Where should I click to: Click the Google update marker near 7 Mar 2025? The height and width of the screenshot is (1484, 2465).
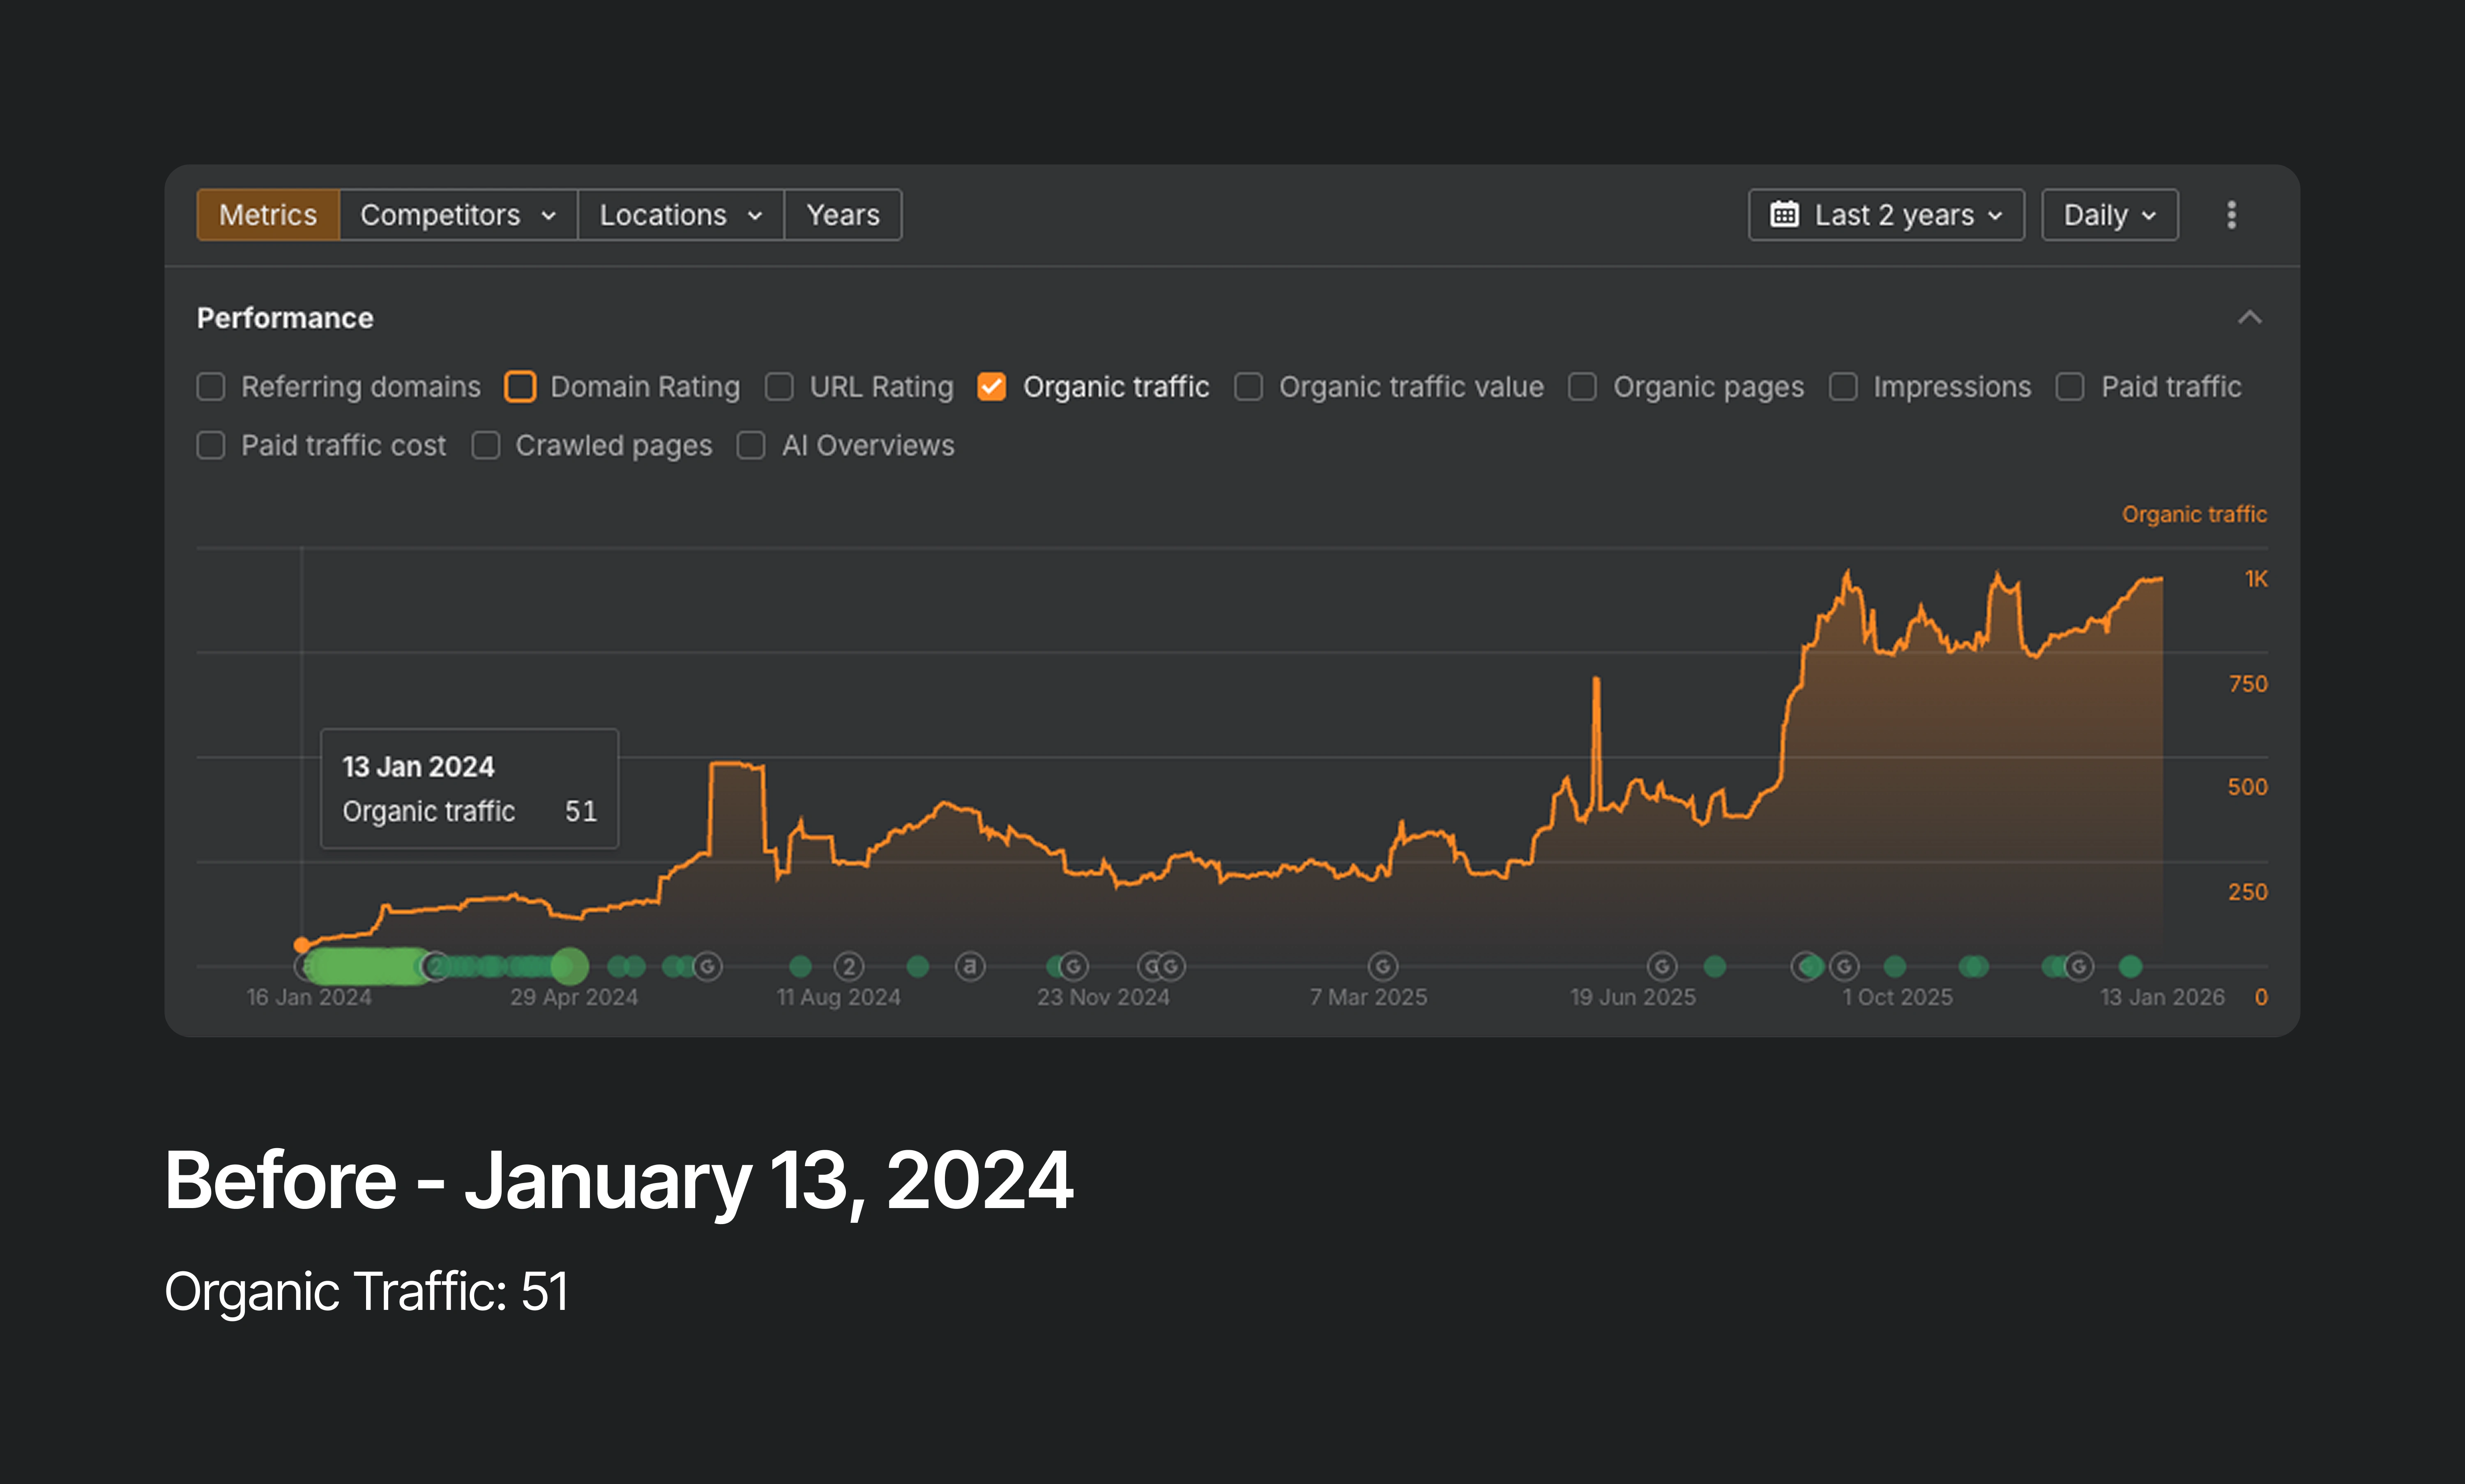tap(1382, 966)
